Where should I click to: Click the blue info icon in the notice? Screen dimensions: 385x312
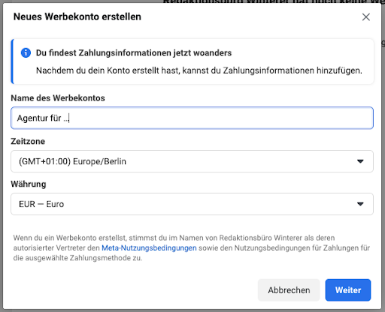(26, 52)
